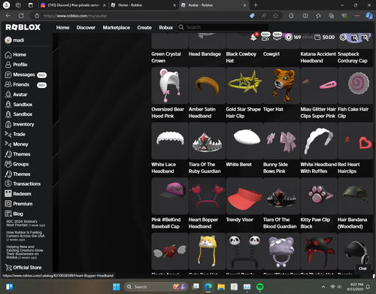Click the madi username link
This screenshot has height=294, width=376.
pyautogui.click(x=19, y=40)
